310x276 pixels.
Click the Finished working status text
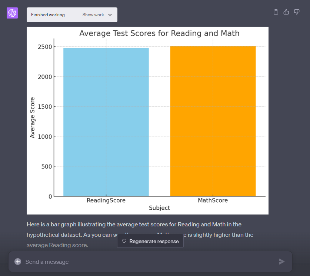(48, 15)
